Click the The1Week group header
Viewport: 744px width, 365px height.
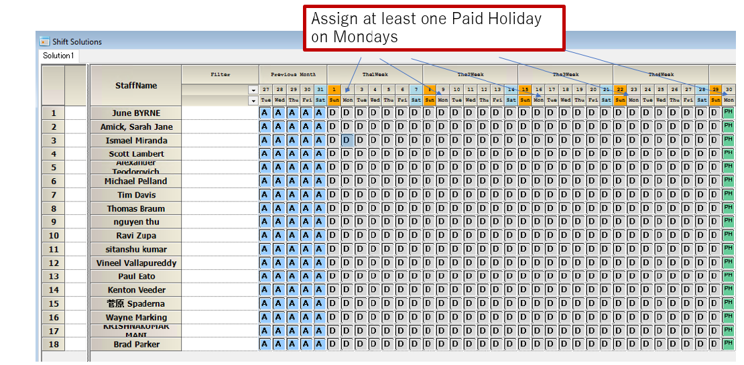pyautogui.click(x=375, y=74)
